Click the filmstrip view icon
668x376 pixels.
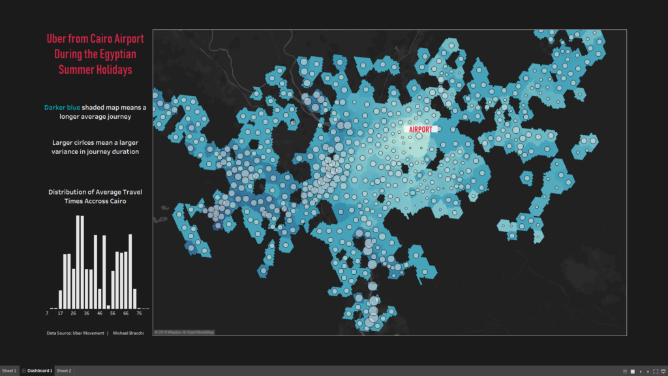625,371
